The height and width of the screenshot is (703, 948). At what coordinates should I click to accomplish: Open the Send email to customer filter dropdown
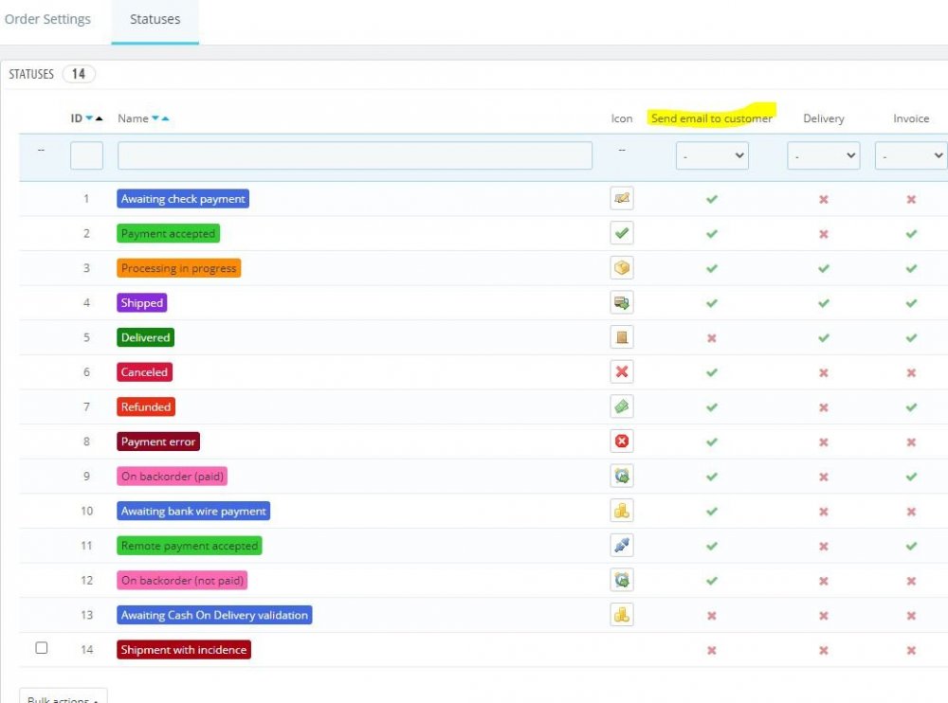point(712,155)
